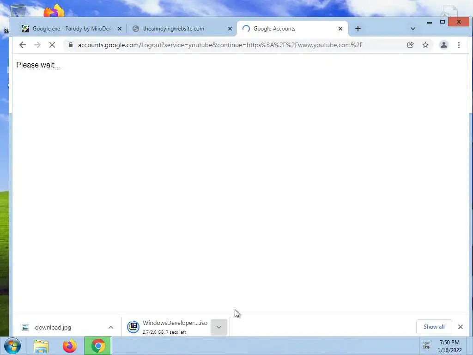Close the Google.exe Parody tab
This screenshot has width=473, height=355.
[x=120, y=29]
